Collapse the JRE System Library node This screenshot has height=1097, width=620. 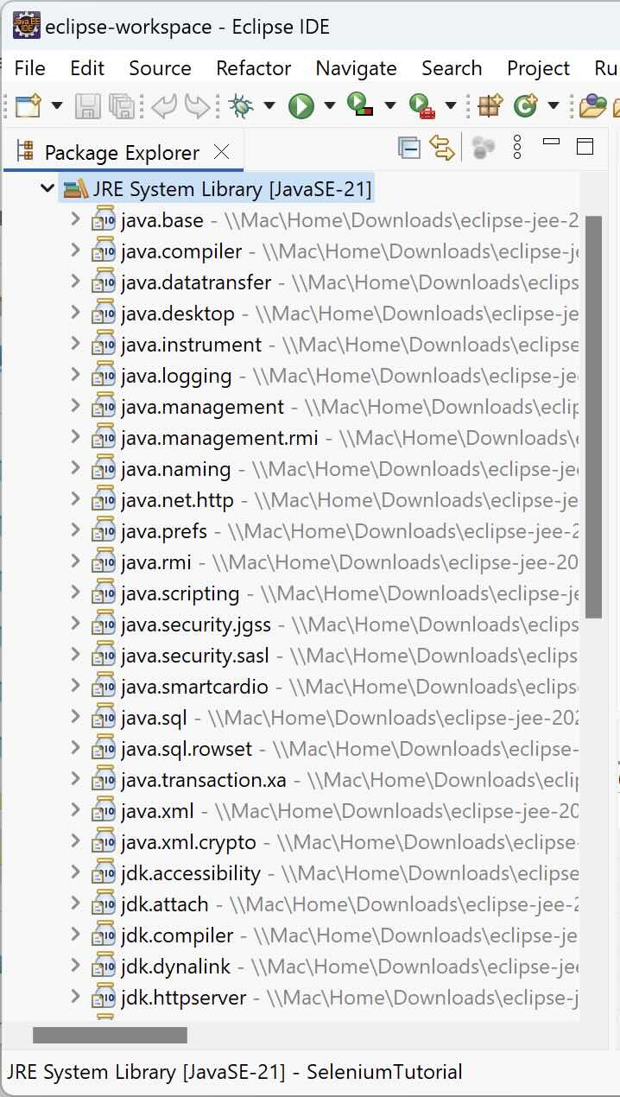(47, 187)
